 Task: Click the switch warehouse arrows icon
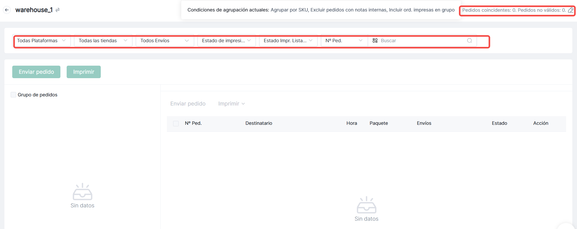[58, 10]
